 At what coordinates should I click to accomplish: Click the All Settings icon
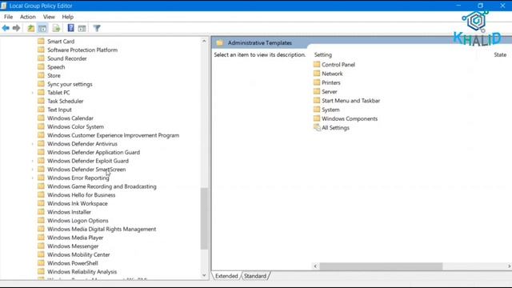click(x=317, y=127)
